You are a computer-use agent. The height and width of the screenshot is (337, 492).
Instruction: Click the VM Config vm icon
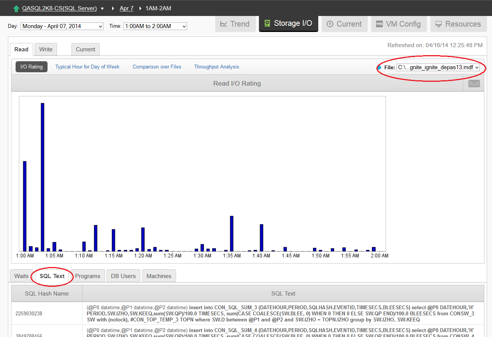379,24
